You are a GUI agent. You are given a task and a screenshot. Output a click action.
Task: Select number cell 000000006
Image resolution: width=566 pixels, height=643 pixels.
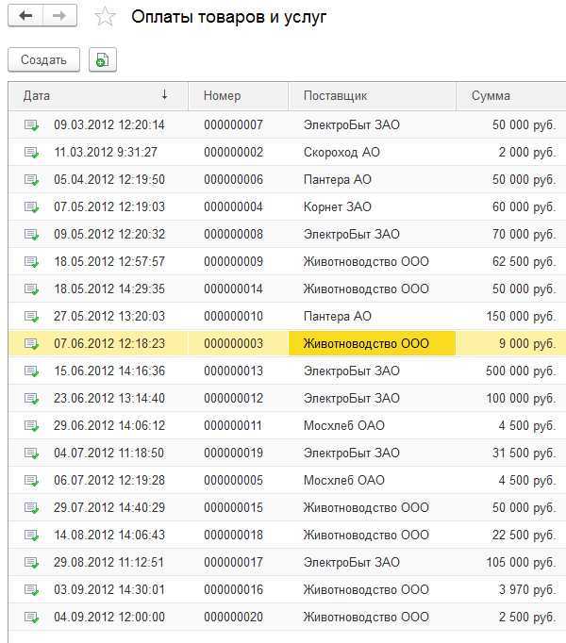[234, 180]
